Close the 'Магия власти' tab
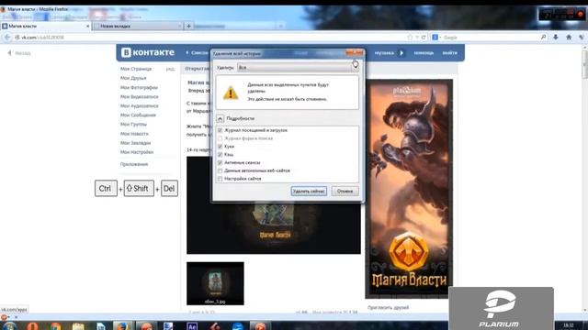This screenshot has height=330, width=588. pos(88,27)
